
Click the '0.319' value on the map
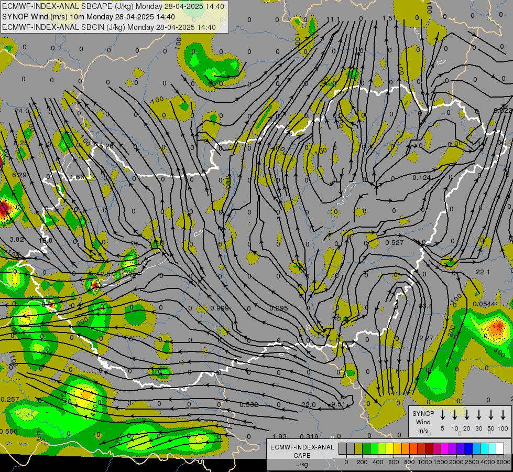point(309,436)
